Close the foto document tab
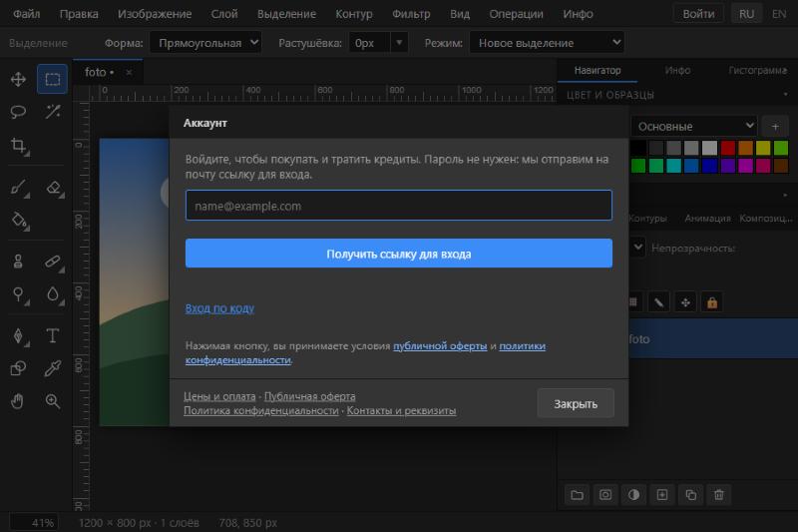The image size is (798, 532). [129, 72]
